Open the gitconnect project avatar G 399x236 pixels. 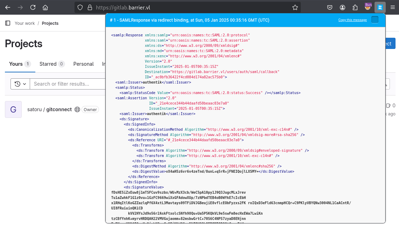pyautogui.click(x=13, y=109)
